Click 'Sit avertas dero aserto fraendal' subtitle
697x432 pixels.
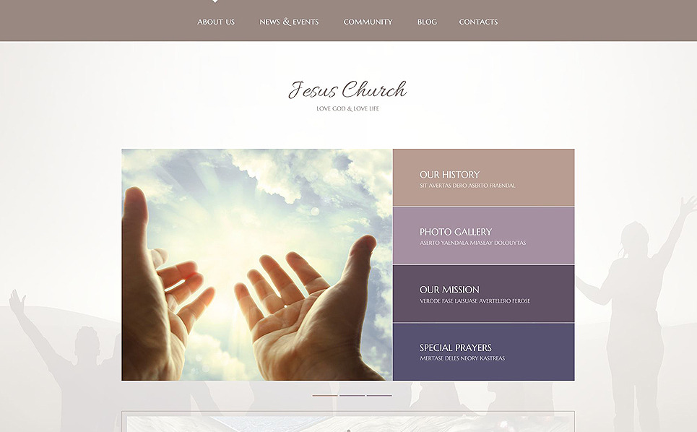pos(467,186)
